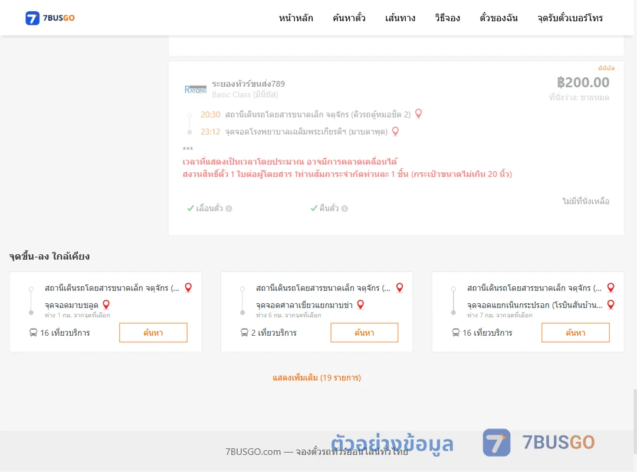Click ค้นหา button in แยกเนินกระปรอก card
This screenshot has width=637, height=472.
coord(576,333)
